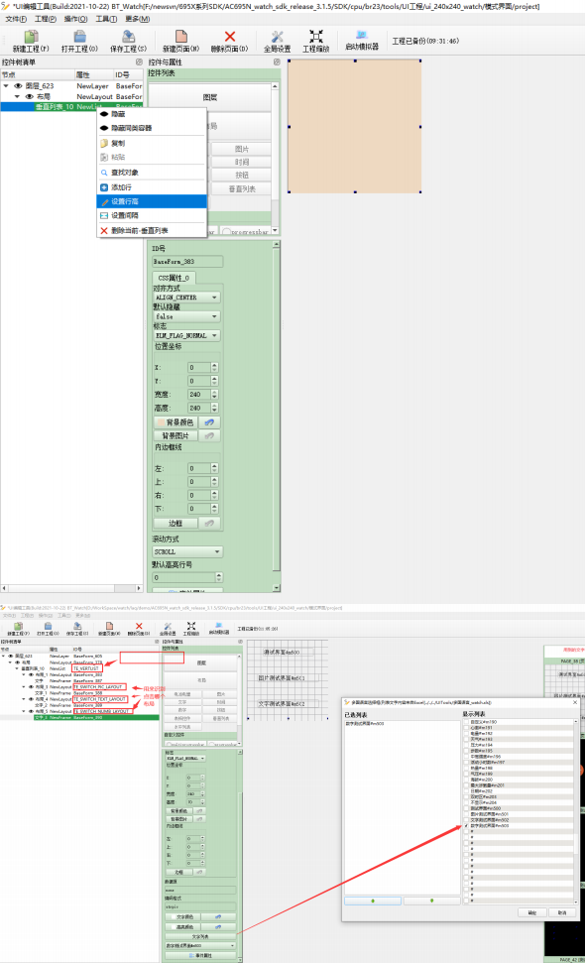Pick background color via 背景颜色 swatch
This screenshot has width=585, height=963.
point(175,422)
